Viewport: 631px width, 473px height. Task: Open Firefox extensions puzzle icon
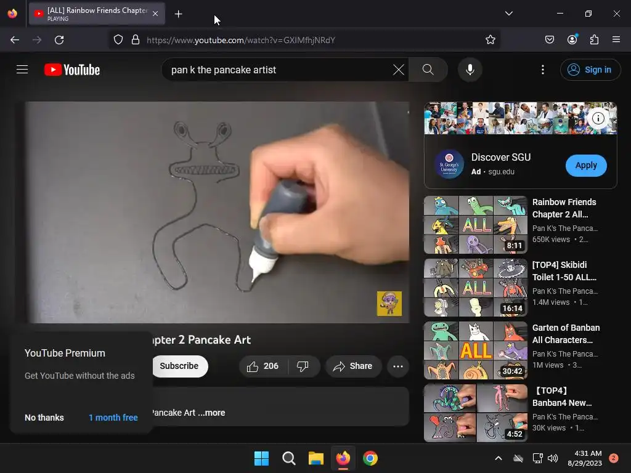[x=594, y=40]
